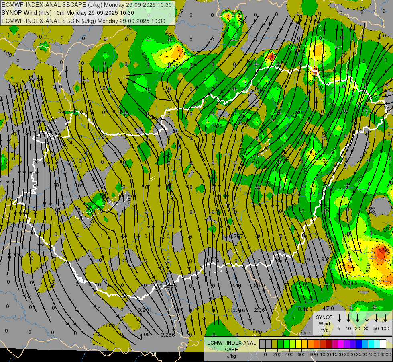Click the 9.20 value on the map

(x=327, y=259)
